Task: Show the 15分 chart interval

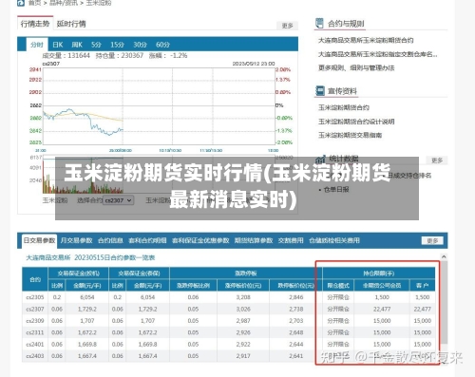Action: pos(117,45)
